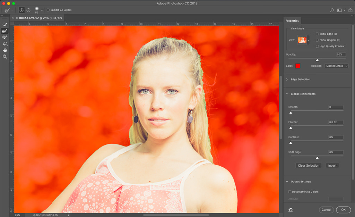Open the View mode thumbnail picker
The height and width of the screenshot is (217, 355).
pos(302,40)
